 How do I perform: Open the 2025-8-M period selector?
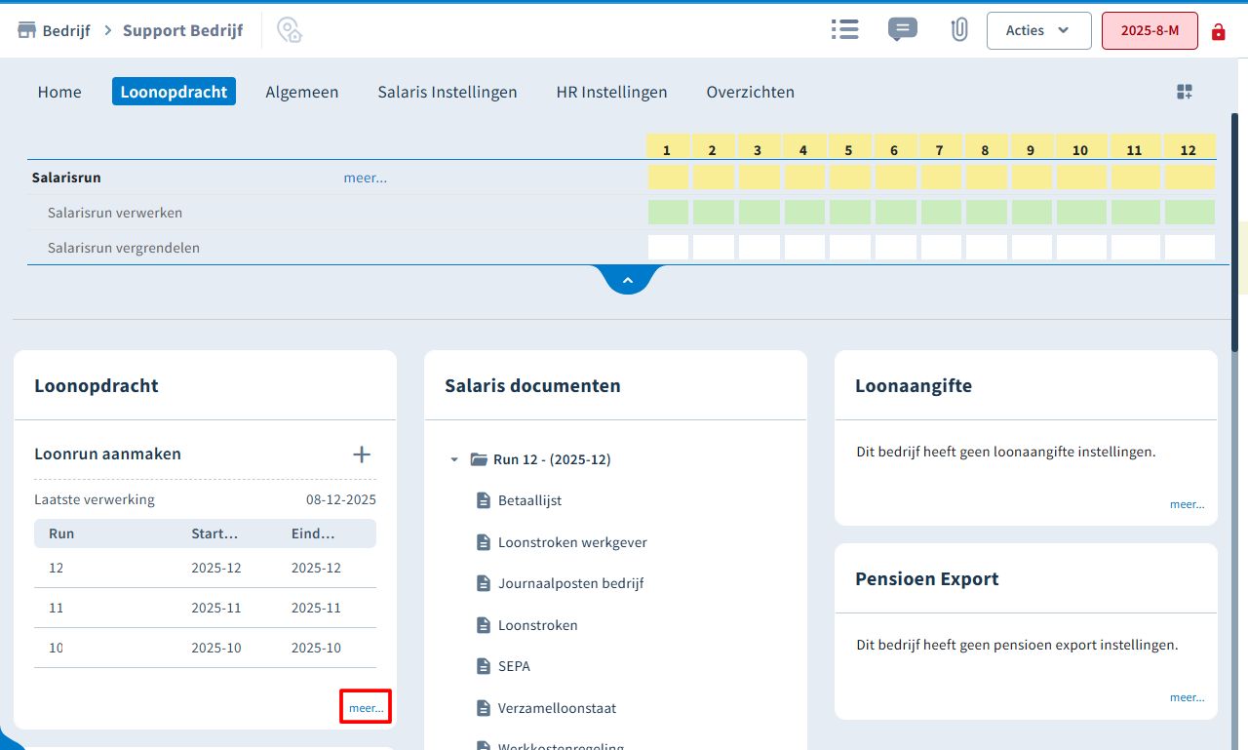[x=1150, y=30]
